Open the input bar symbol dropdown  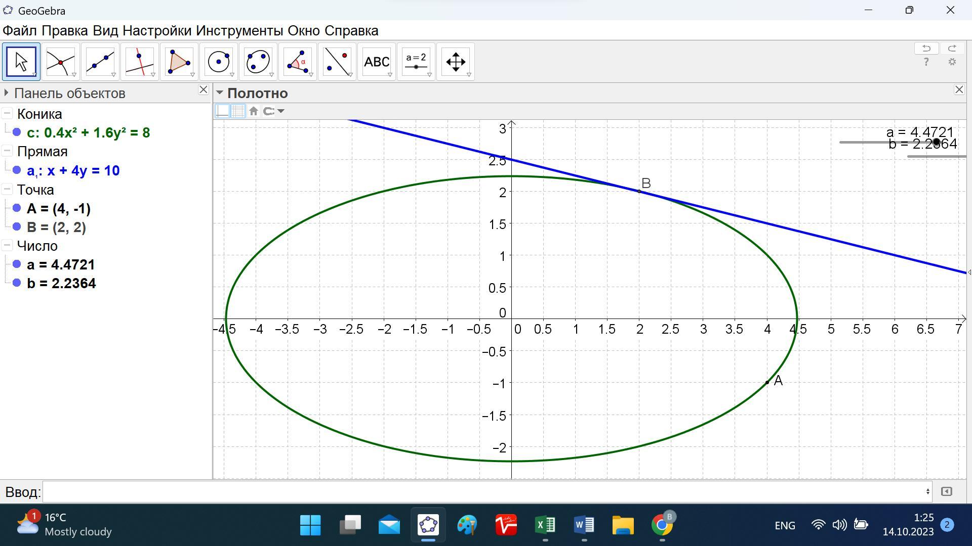coord(927,491)
